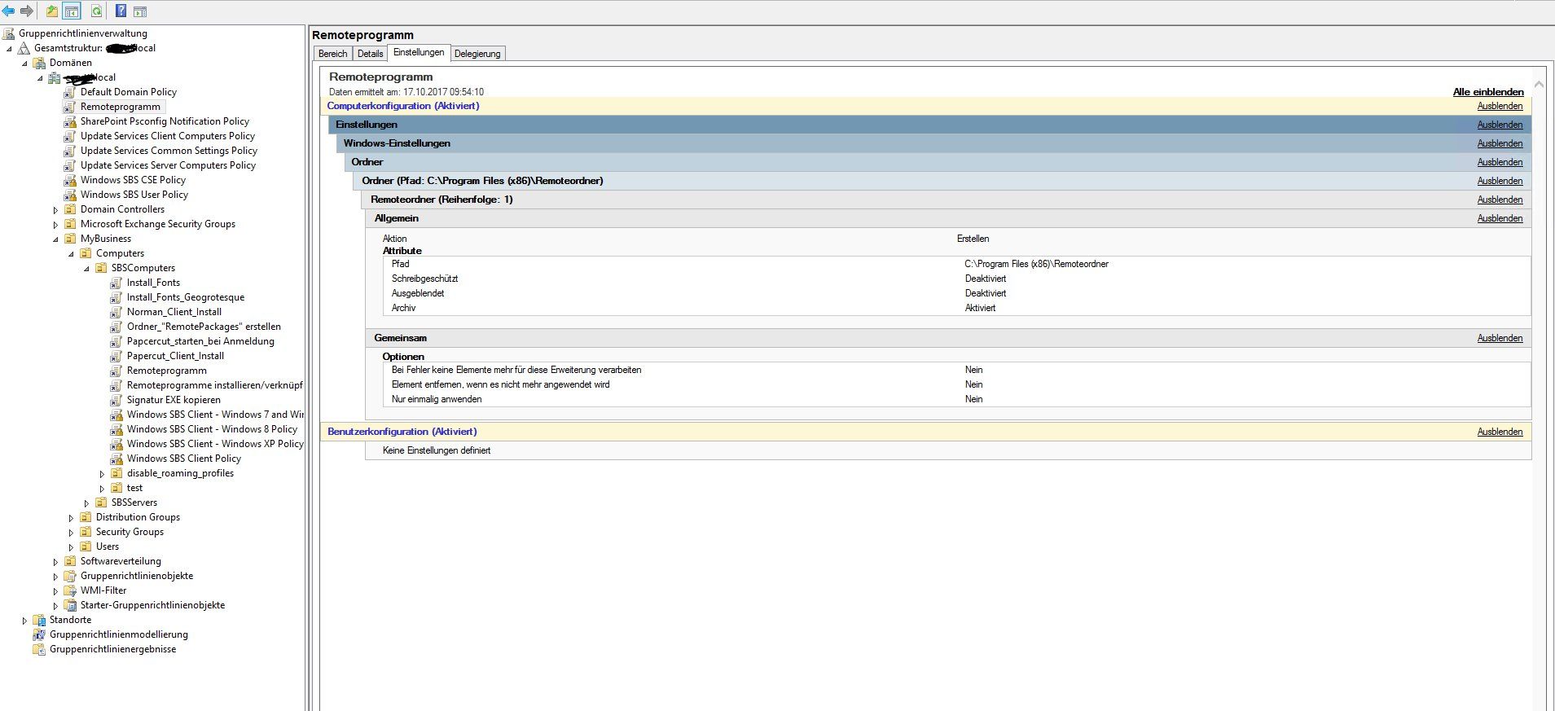
Task: Click the Standorte sites icon
Action: [39, 620]
